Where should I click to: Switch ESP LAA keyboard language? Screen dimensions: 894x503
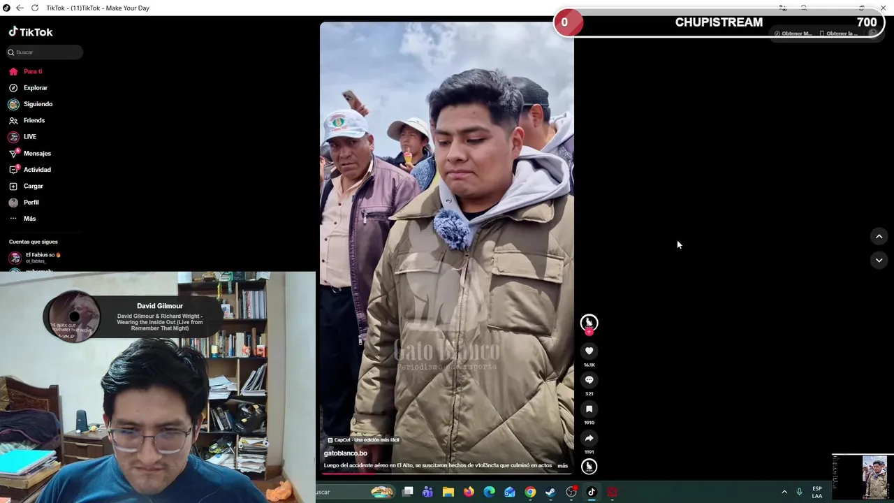(817, 492)
